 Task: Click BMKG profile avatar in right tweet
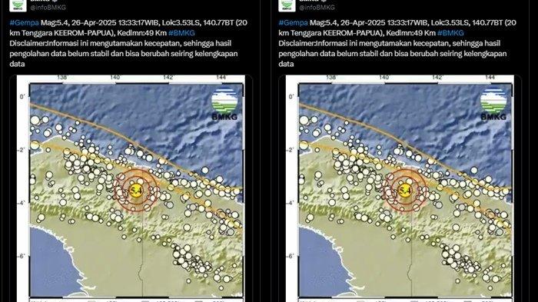point(287,5)
